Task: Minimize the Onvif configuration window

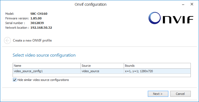Action: pos(183,4)
